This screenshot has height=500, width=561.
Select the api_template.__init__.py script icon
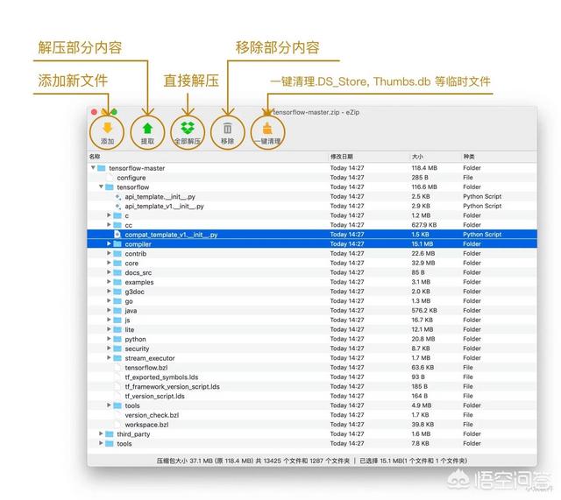coord(117,196)
